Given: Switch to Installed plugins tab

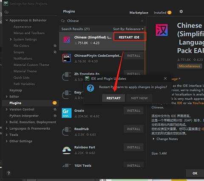Looking at the screenshot, I should tap(162, 13).
